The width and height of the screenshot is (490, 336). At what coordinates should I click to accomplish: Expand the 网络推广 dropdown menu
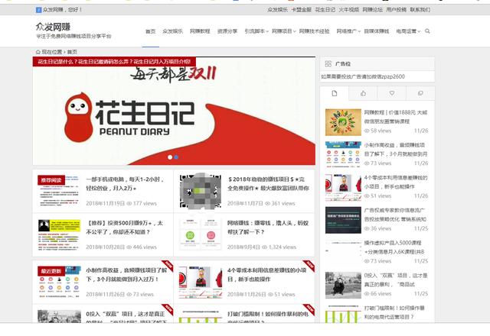348,31
